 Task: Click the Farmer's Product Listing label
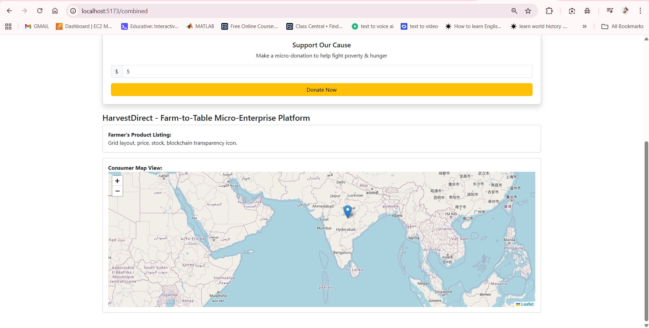pos(140,135)
